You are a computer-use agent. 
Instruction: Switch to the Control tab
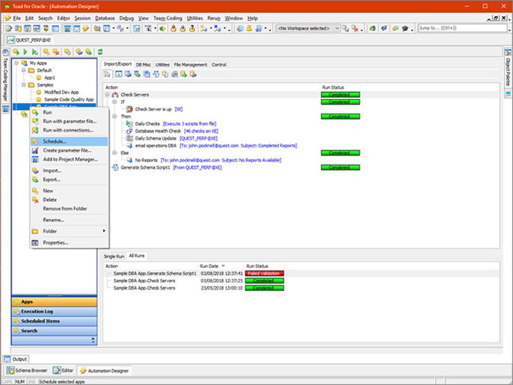pyautogui.click(x=219, y=64)
